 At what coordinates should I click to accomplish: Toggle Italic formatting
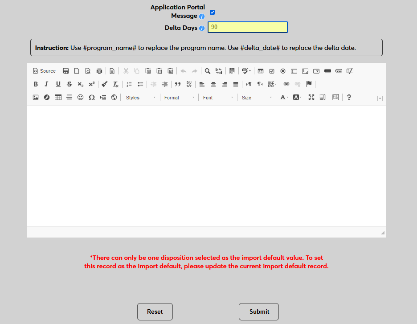tap(46, 84)
